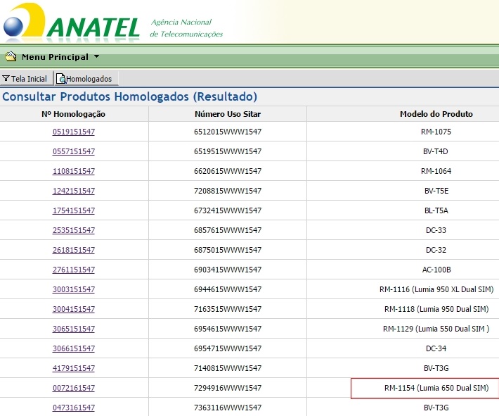Viewport: 499px width, 416px height.
Task: Click product model BV-T5E
Action: 436,191
